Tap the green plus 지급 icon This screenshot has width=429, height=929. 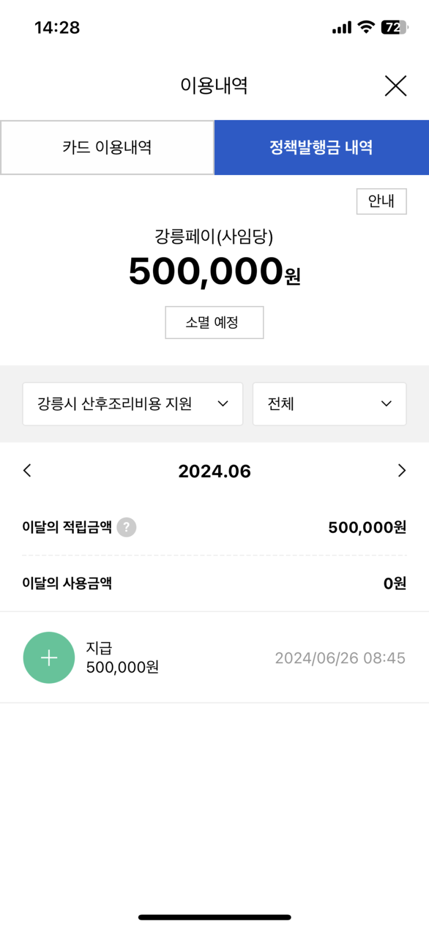(49, 657)
